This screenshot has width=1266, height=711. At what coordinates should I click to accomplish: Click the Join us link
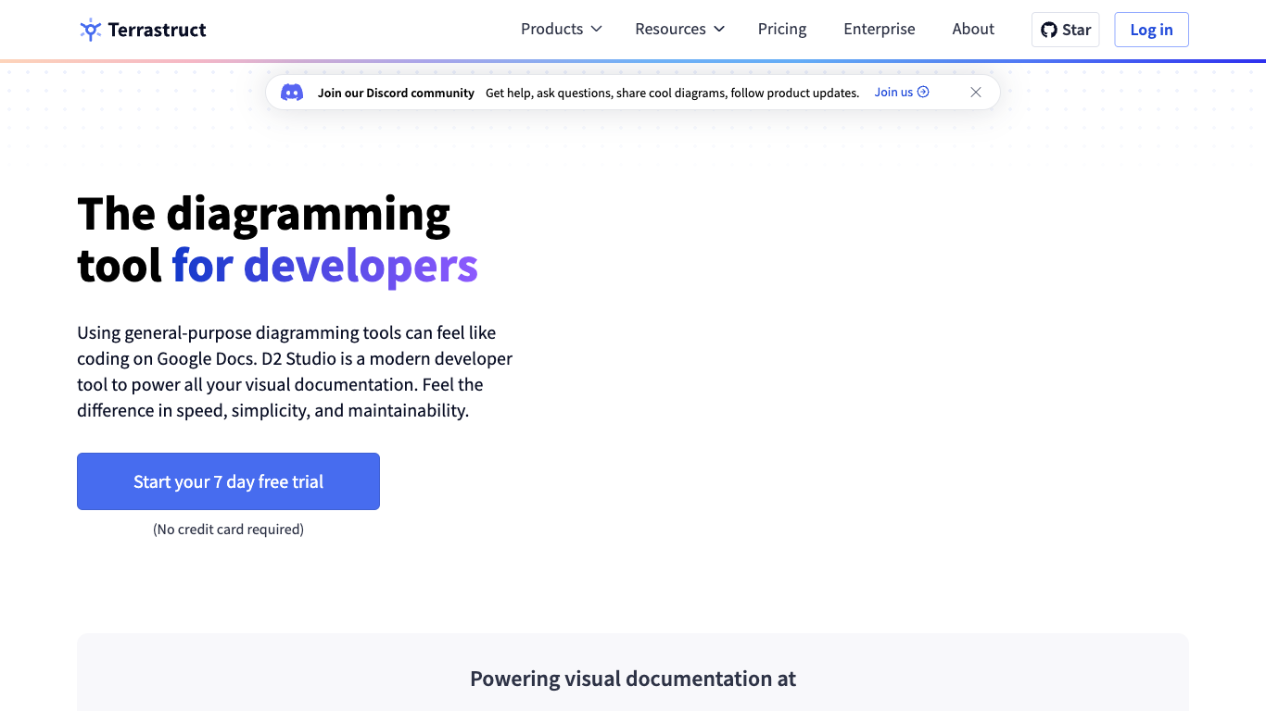902,92
